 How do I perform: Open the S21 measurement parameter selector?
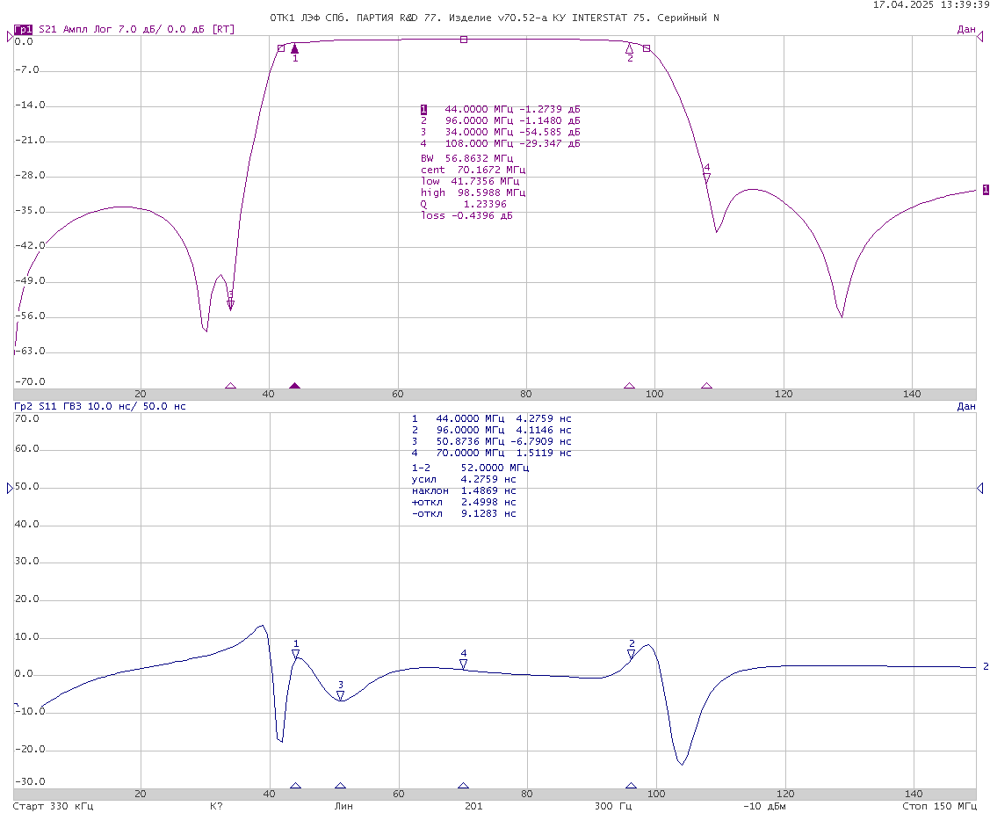point(48,29)
